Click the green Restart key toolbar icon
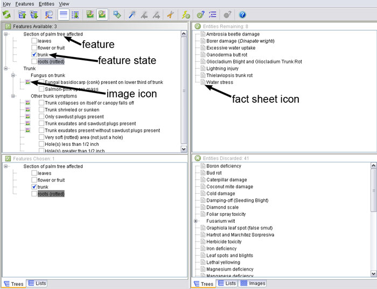Viewport: 377px width, 289px height. (7, 15)
